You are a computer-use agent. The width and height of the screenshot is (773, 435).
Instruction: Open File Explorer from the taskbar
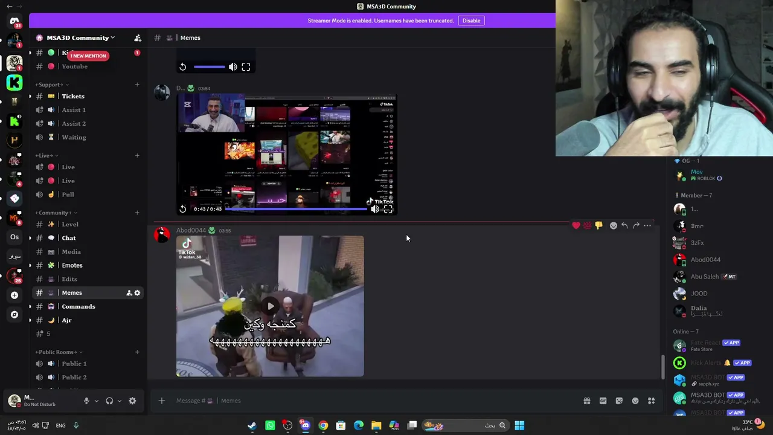click(376, 425)
